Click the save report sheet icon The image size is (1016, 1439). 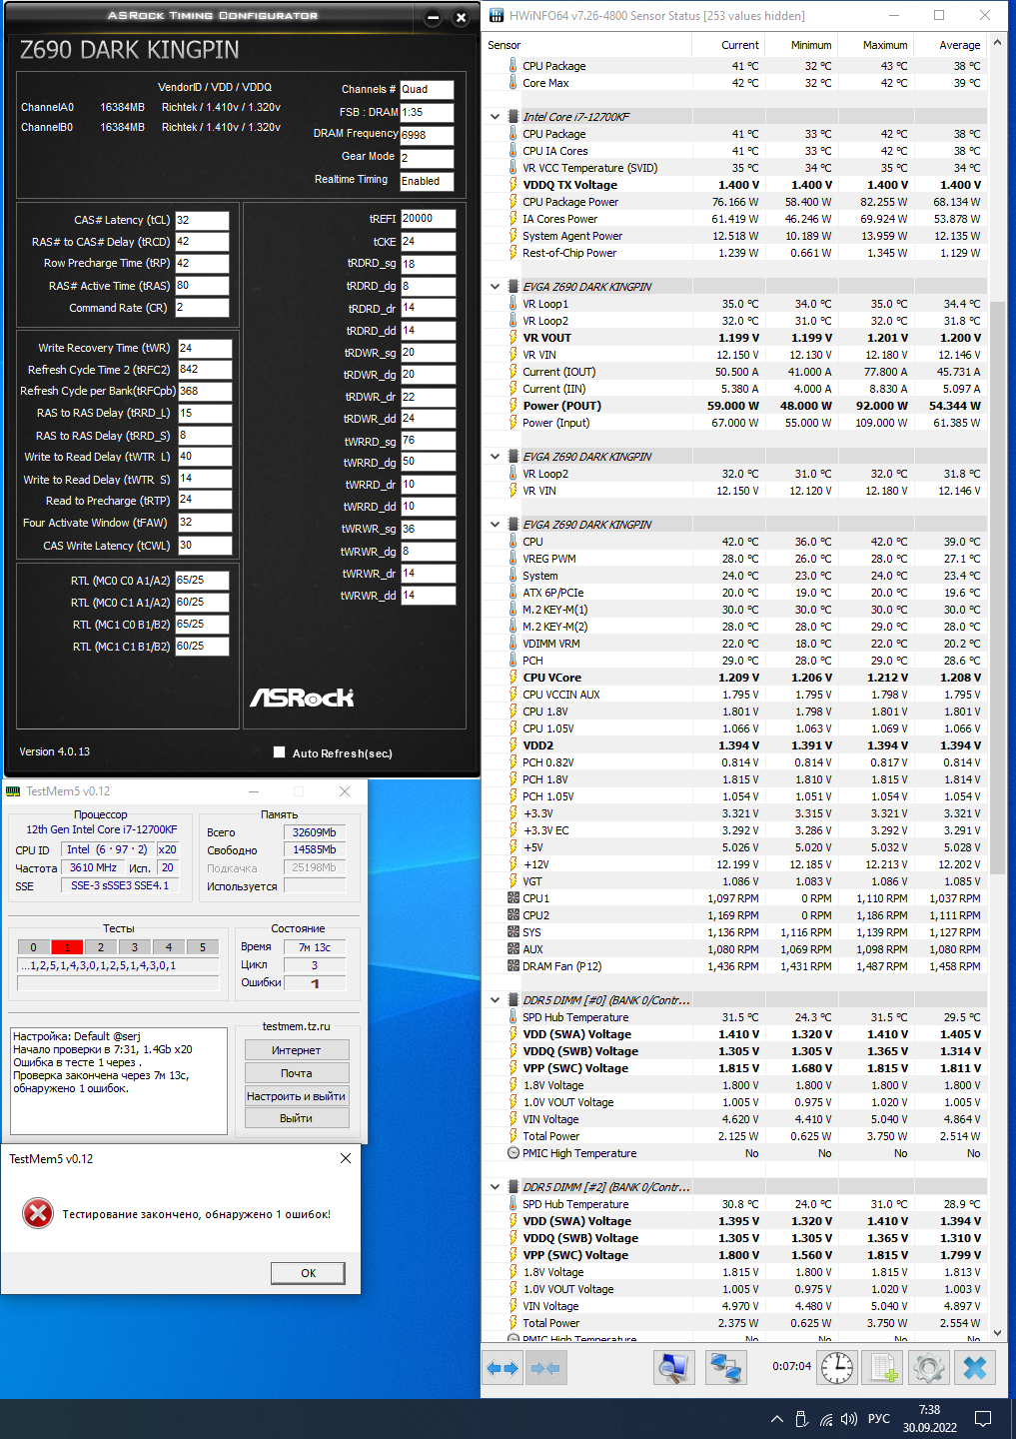883,1368
